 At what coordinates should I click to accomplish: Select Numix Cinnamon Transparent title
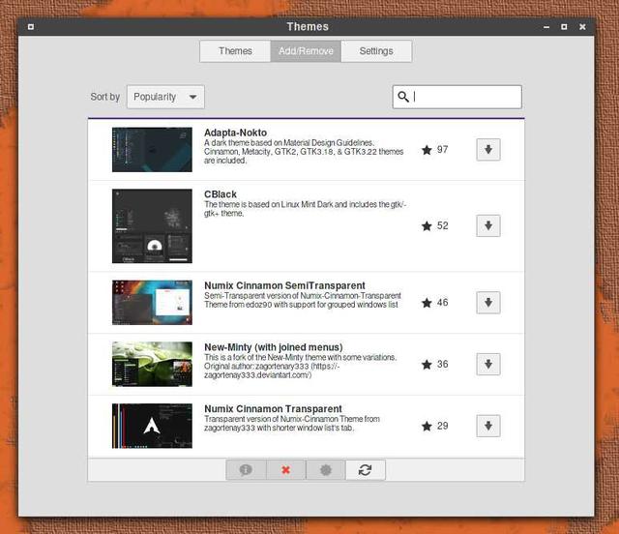pos(273,409)
